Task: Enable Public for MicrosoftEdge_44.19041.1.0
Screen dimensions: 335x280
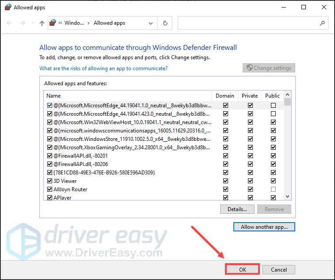Action: click(273, 105)
